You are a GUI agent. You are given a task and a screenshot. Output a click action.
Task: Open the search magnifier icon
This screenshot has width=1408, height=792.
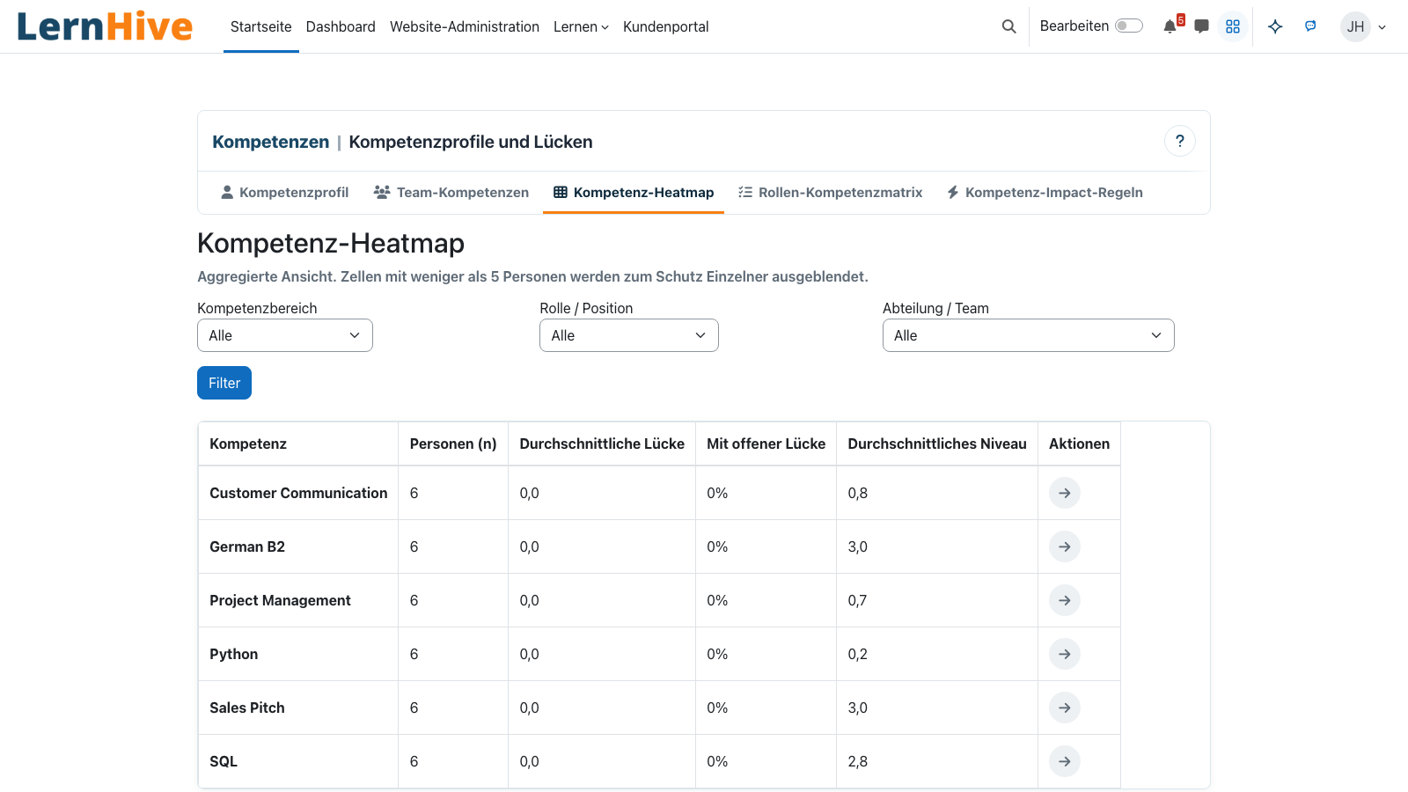[1009, 26]
